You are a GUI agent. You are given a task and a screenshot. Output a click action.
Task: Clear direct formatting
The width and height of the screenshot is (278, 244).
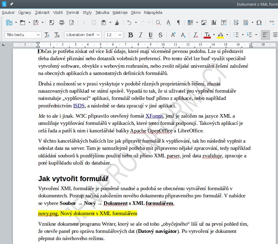pyautogui.click(x=195, y=35)
